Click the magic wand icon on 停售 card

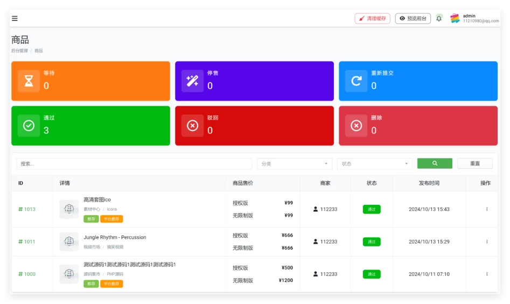tap(192, 81)
